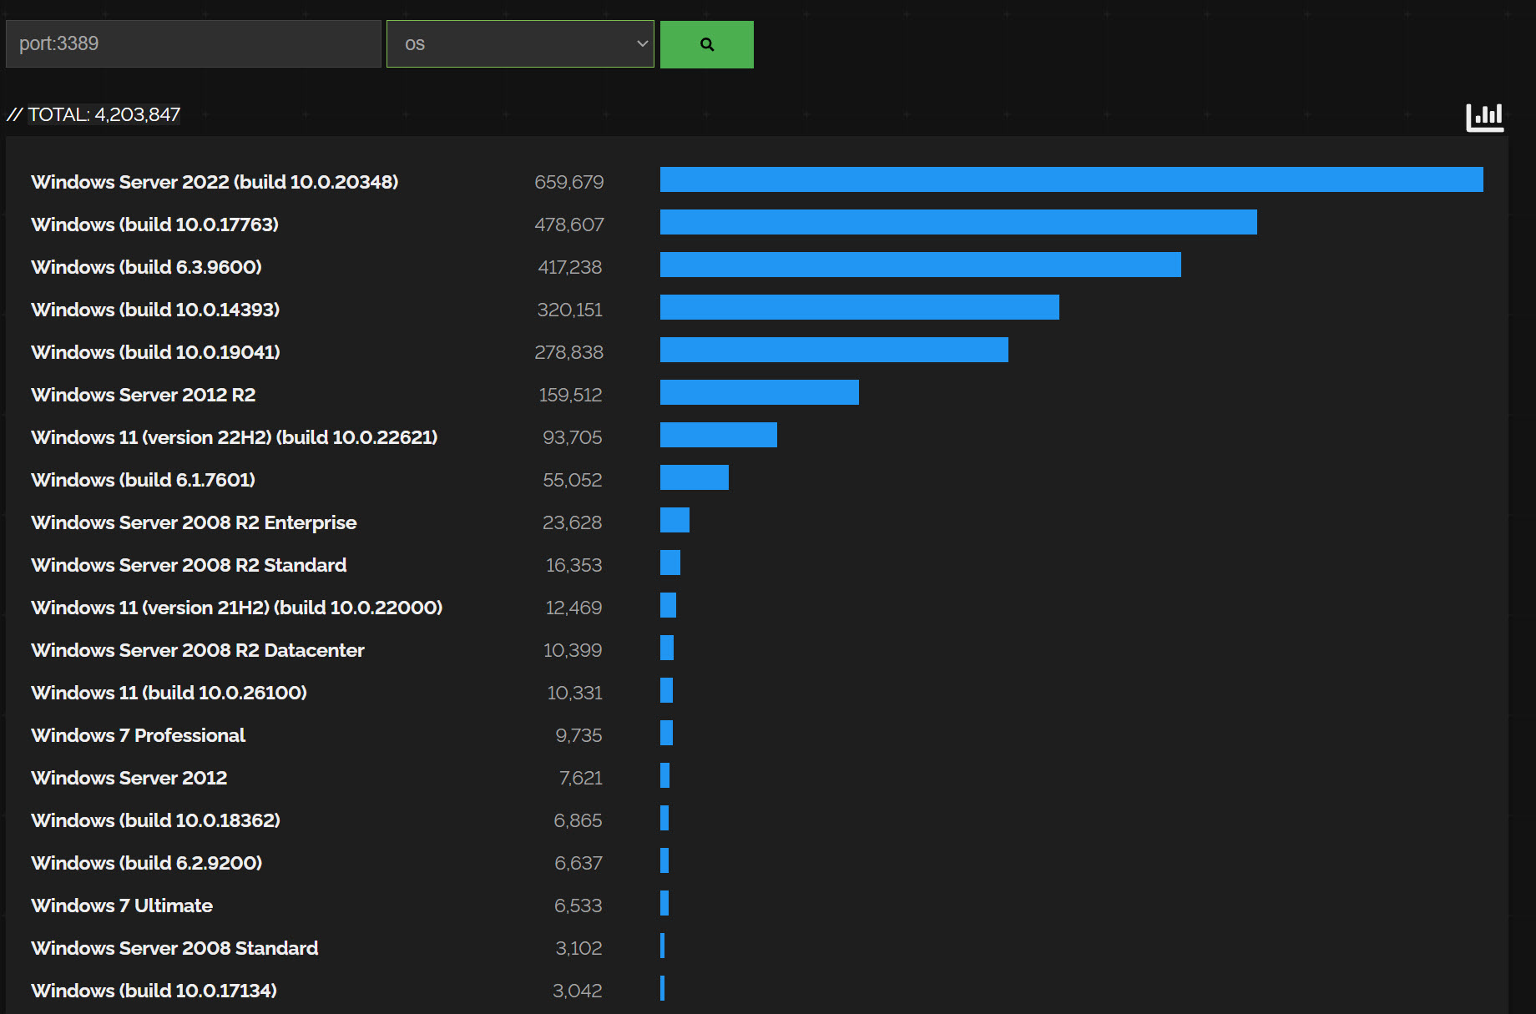Select Windows Server 2008 R2 Enterprise
1536x1014 pixels.
194,522
